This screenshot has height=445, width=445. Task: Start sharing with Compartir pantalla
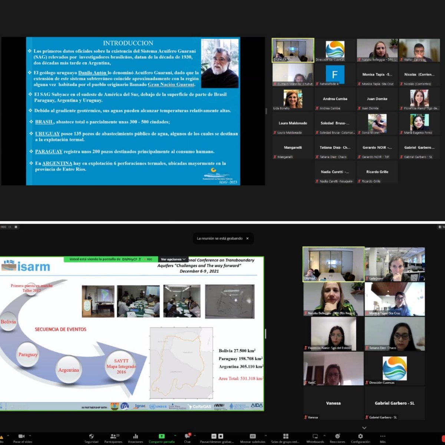(161, 438)
